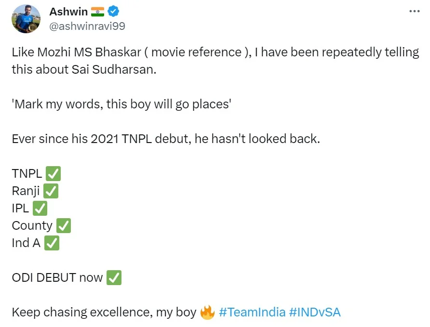Image resolution: width=430 pixels, height=327 pixels.
Task: Click the green check mark after Ind A
Action: (52, 243)
